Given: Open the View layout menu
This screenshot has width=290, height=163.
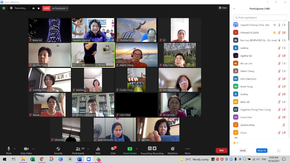Looking at the screenshot, I should [x=223, y=8].
